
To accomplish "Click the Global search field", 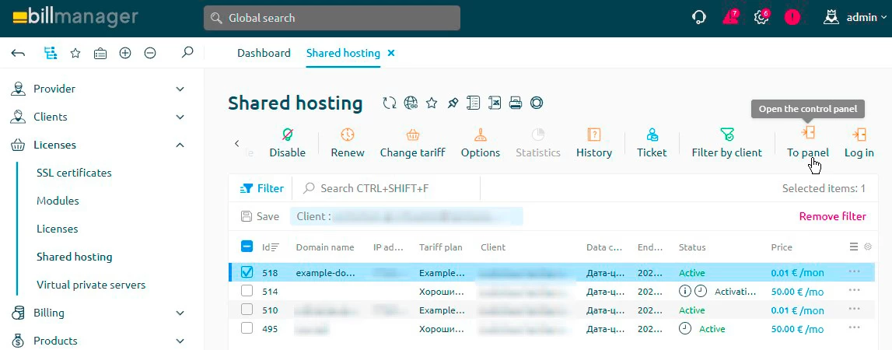I will (x=332, y=18).
